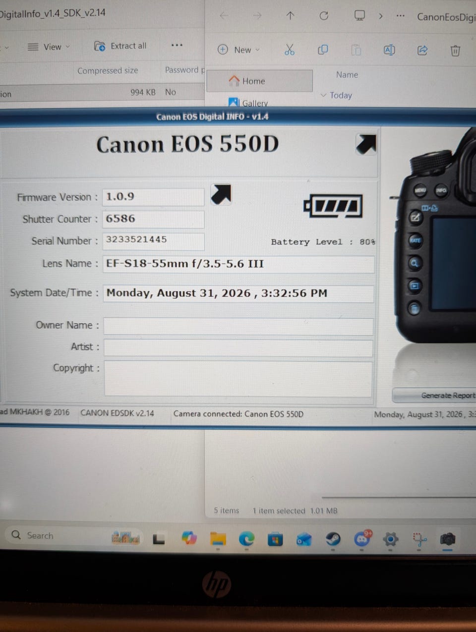476x632 pixels.
Task: Open Microsoft Edge from the taskbar
Action: pyautogui.click(x=246, y=538)
